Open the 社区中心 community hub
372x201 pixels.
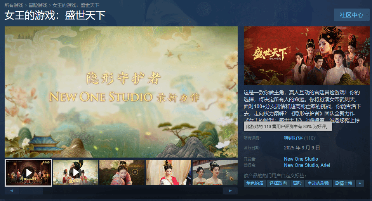coord(351,15)
